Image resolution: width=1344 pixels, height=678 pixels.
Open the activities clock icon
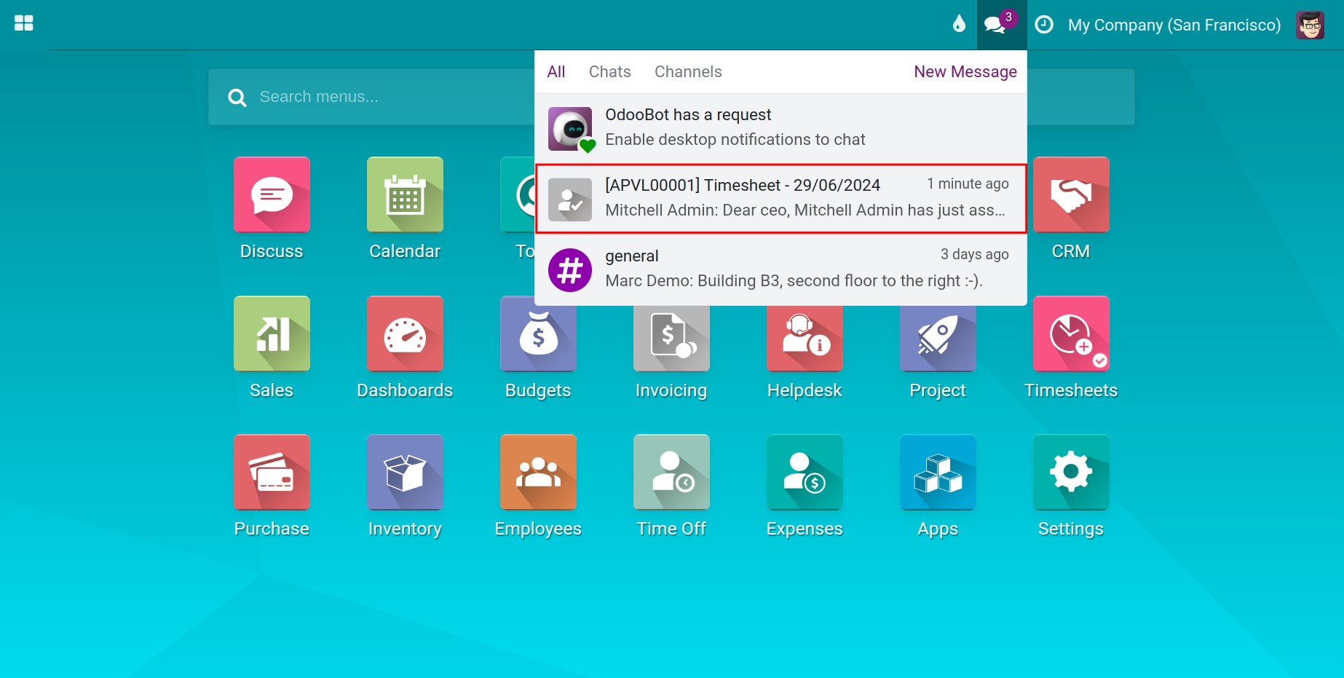point(1044,25)
